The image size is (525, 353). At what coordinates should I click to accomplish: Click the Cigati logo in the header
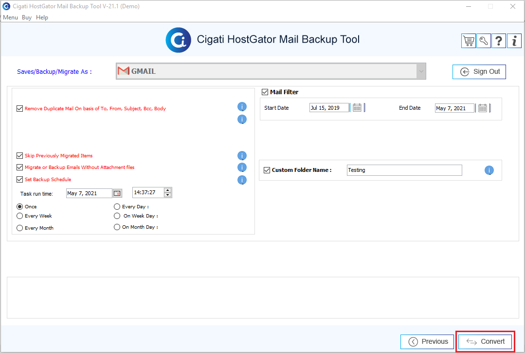(x=179, y=40)
